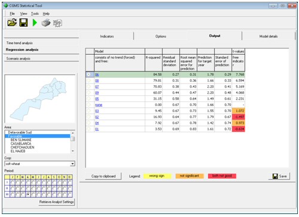Open model link 07
This screenshot has height=217, width=299.
97,86
